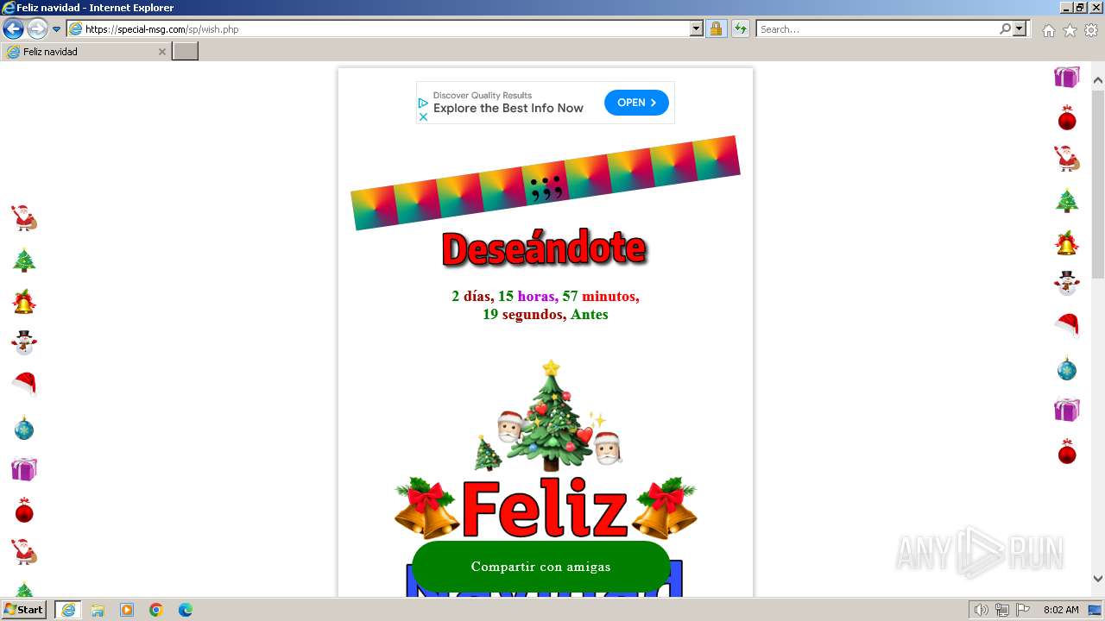Click the vertical scrollbar thumb
Image resolution: width=1105 pixels, height=621 pixels.
click(1098, 184)
